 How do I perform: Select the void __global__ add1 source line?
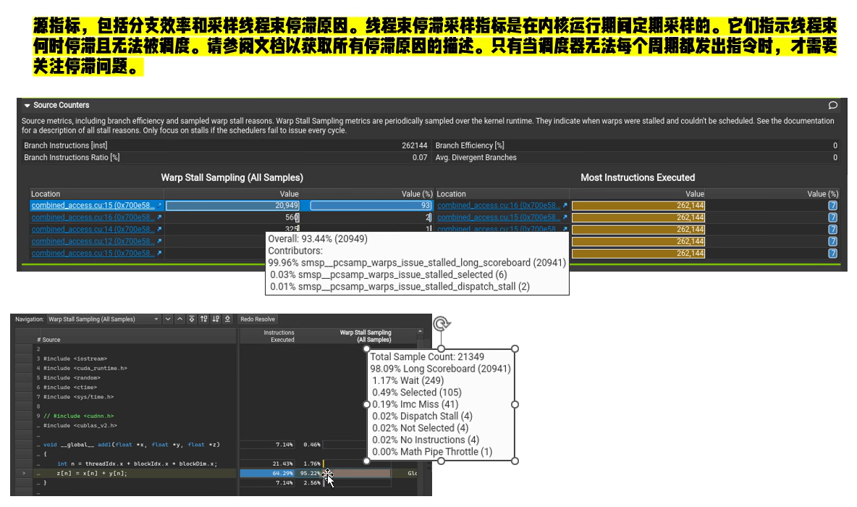(x=131, y=445)
